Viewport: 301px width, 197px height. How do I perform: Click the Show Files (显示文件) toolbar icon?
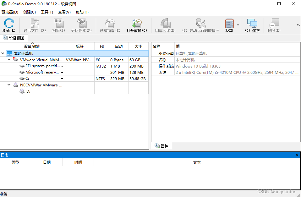(35, 24)
